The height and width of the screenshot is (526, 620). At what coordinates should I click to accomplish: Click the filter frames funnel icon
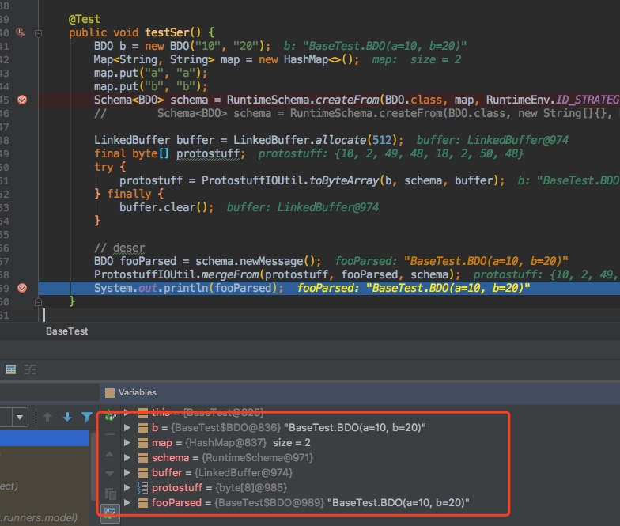pyautogui.click(x=87, y=417)
